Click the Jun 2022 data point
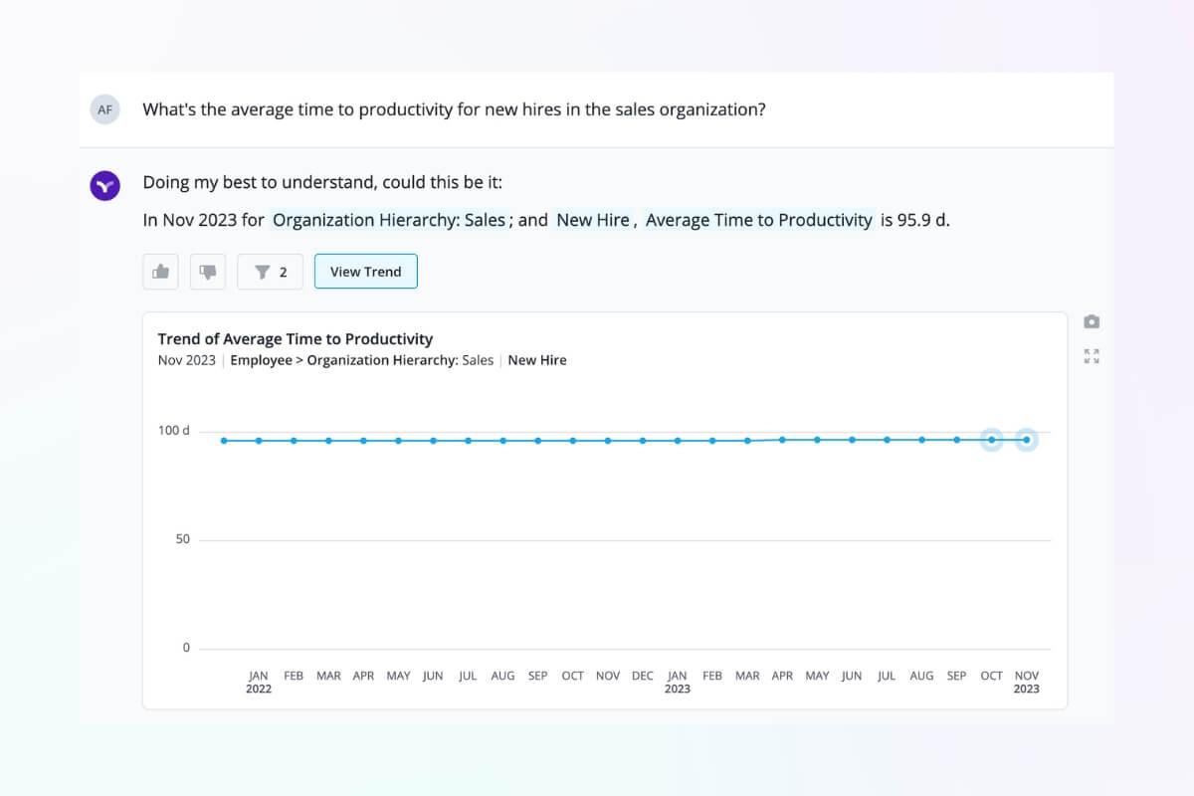1194x796 pixels. point(433,441)
